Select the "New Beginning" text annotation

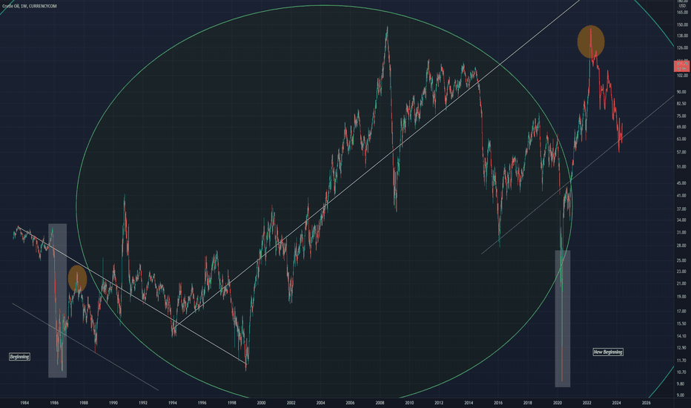pos(608,352)
